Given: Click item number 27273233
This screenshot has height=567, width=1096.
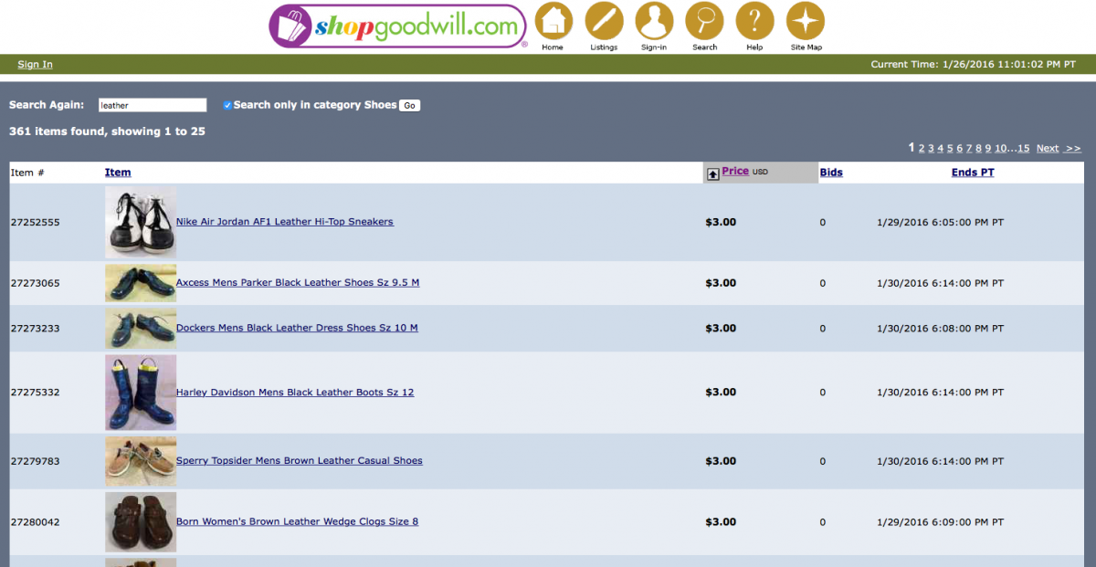Looking at the screenshot, I should point(35,329).
